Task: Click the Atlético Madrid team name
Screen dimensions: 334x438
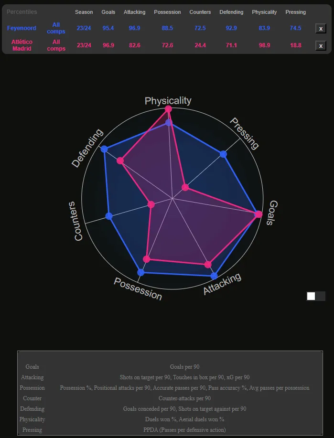Action: 22,45
